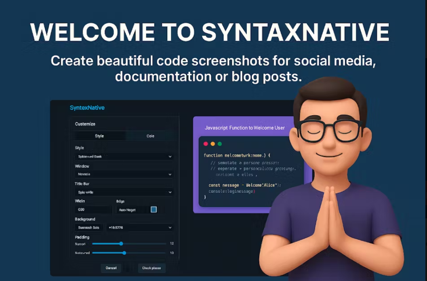Focus the Widin input field showing 030
427x281 pixels.
coord(93,209)
